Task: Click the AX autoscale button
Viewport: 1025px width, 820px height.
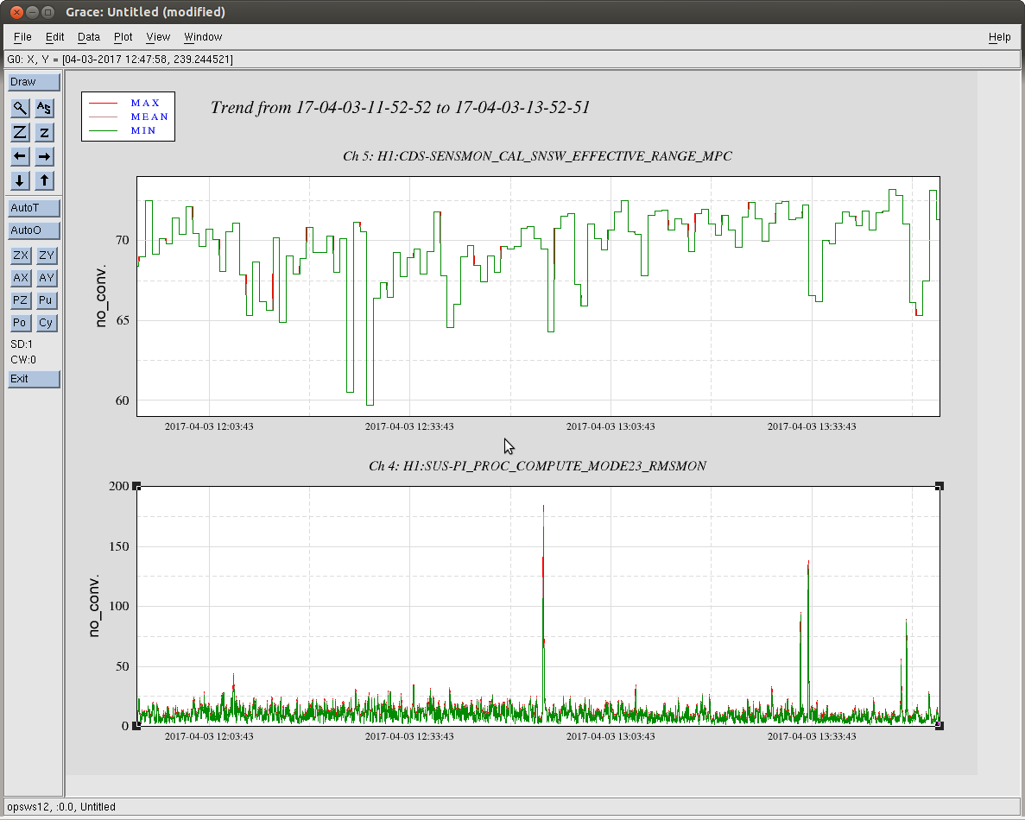Action: click(x=21, y=278)
